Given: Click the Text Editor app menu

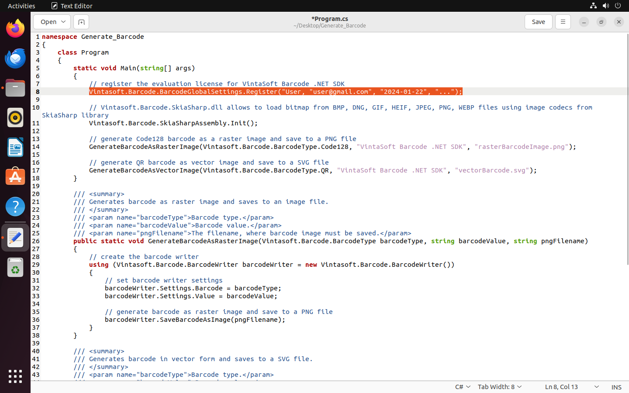Looking at the screenshot, I should pyautogui.click(x=72, y=6).
